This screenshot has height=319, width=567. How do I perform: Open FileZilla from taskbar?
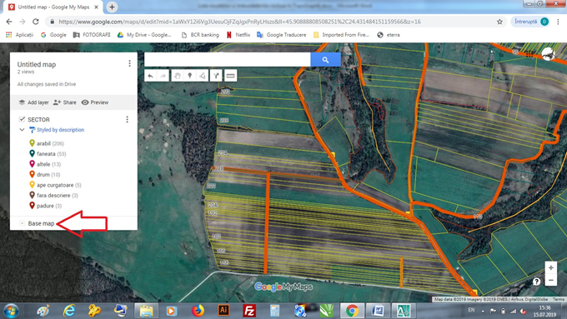(249, 311)
